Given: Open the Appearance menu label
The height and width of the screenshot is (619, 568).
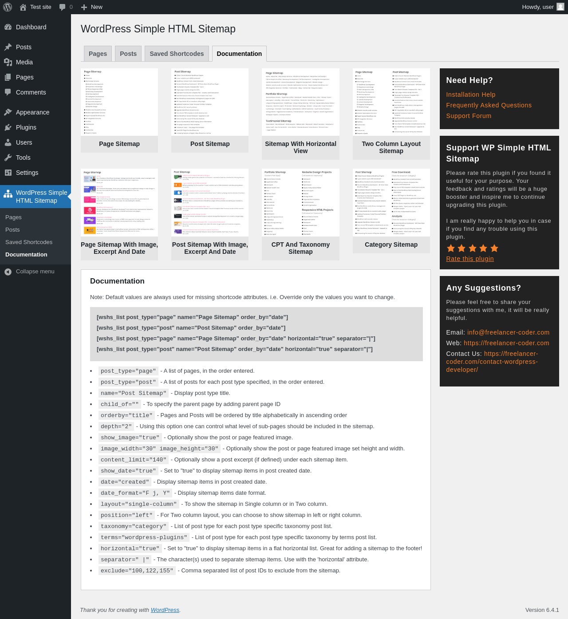Looking at the screenshot, I should click(33, 112).
